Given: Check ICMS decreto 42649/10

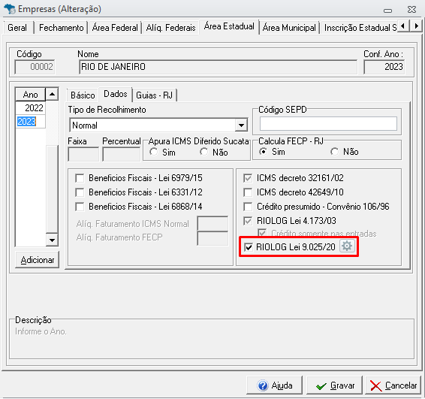Looking at the screenshot, I should tap(248, 192).
